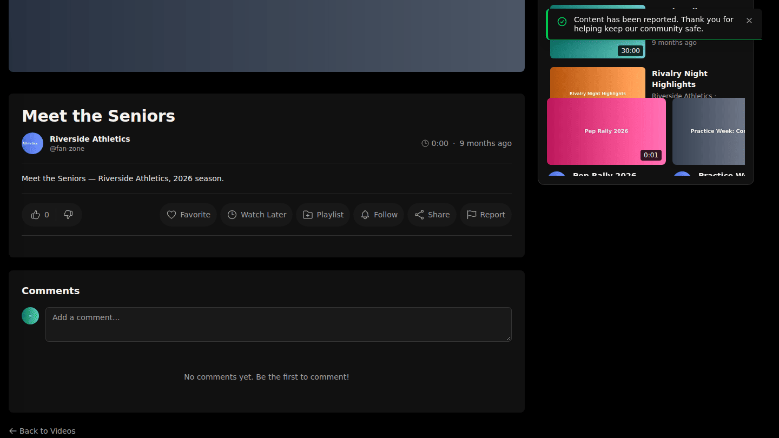Open the Practice Week video thumbnail

(x=709, y=131)
